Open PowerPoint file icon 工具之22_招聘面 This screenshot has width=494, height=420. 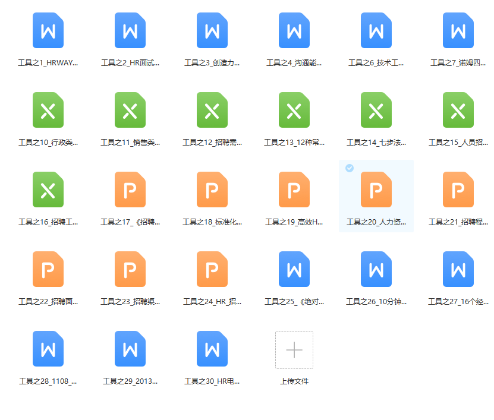pyautogui.click(x=48, y=269)
